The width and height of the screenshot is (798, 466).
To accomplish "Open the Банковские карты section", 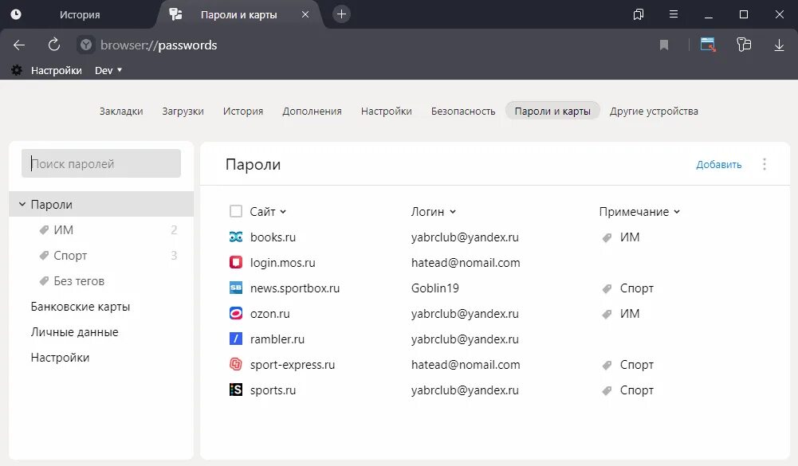I will point(81,307).
